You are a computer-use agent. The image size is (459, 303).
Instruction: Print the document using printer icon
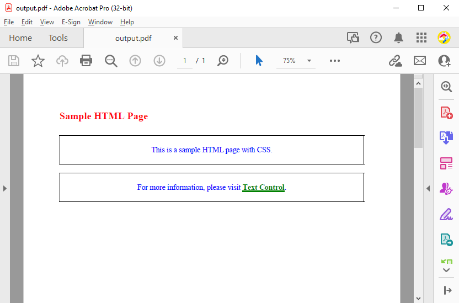click(86, 61)
